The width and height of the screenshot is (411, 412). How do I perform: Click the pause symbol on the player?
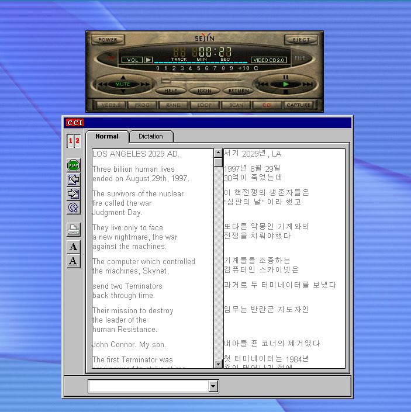click(x=286, y=77)
